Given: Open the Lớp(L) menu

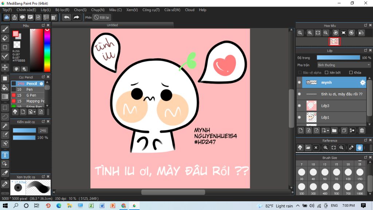Looking at the screenshot, I should [x=46, y=10].
